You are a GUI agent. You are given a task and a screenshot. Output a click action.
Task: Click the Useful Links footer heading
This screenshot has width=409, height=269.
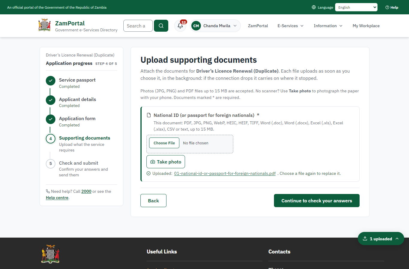[162, 252]
